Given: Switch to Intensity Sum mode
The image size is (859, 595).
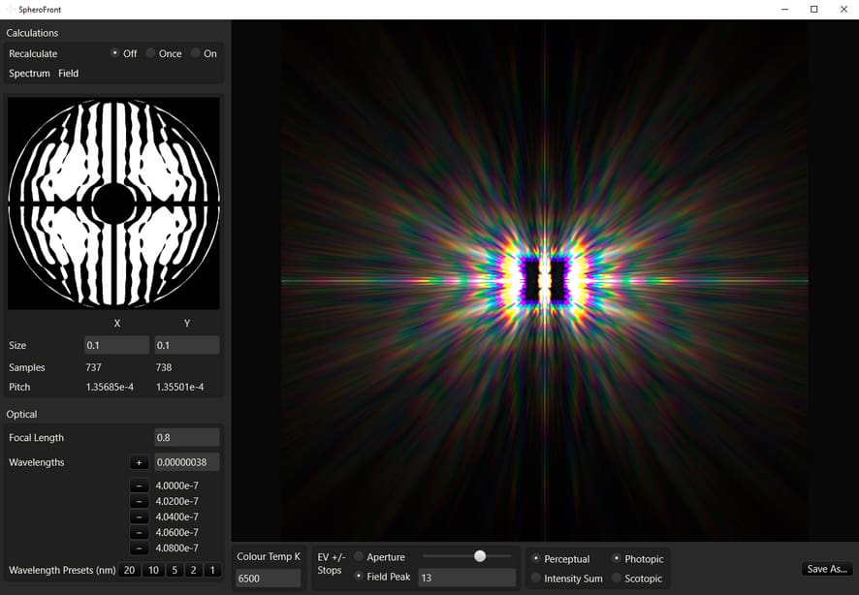Looking at the screenshot, I should [538, 579].
